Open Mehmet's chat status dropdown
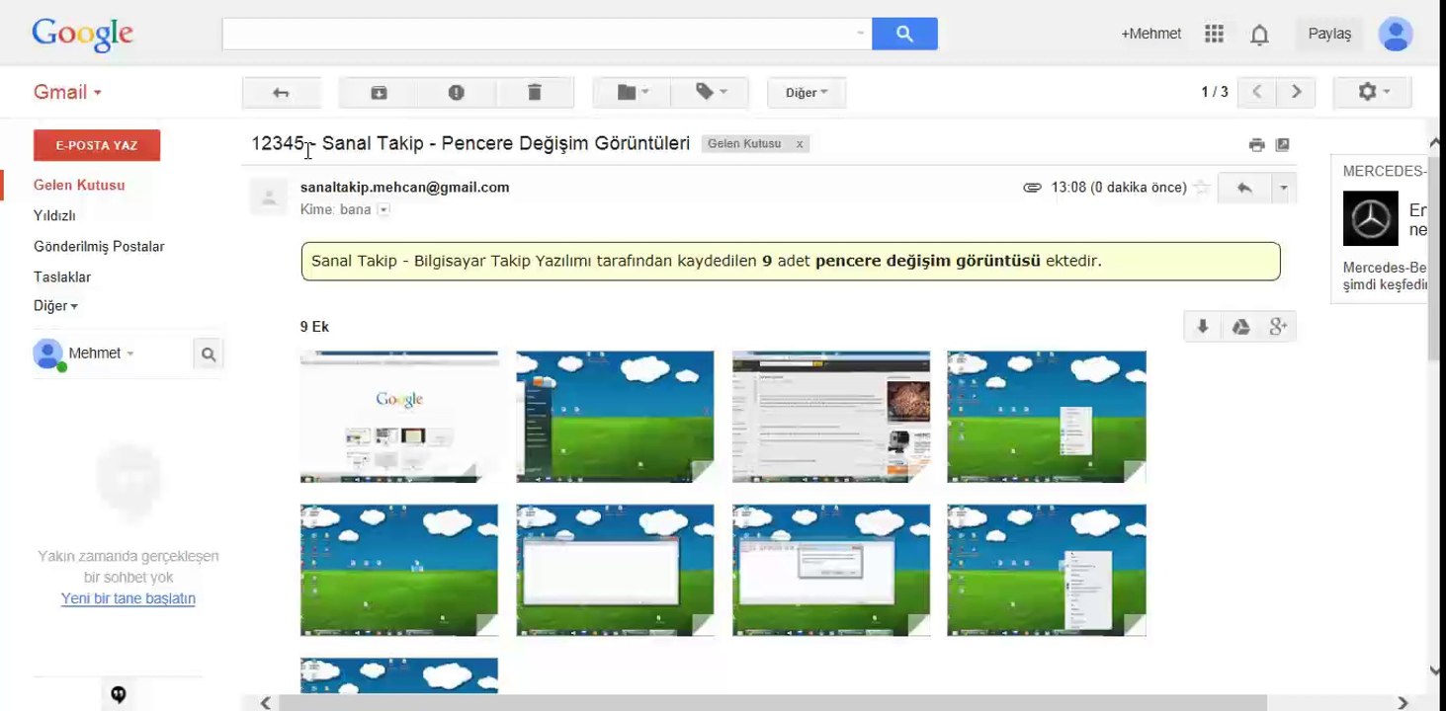 point(129,354)
